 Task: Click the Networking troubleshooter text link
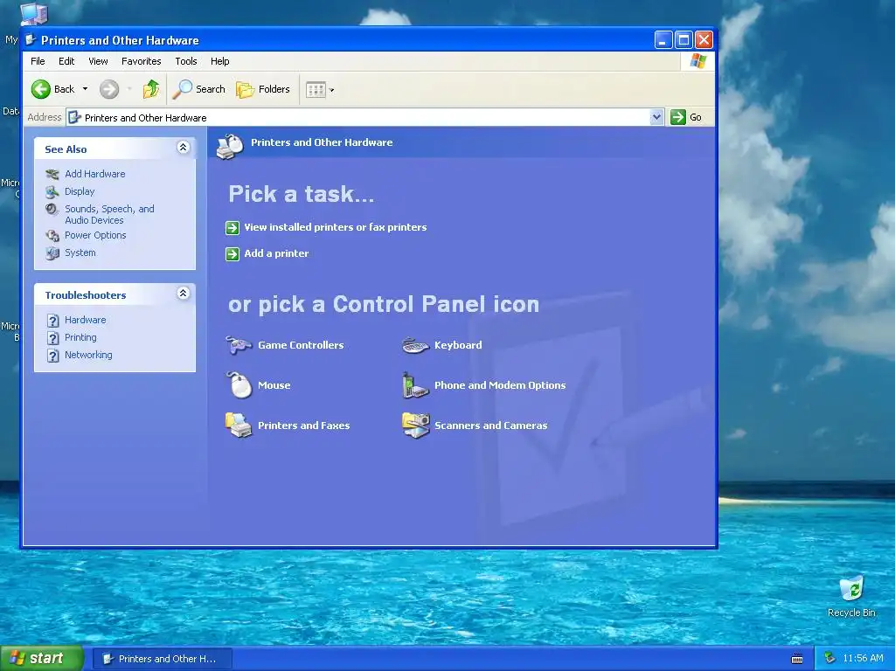click(x=88, y=355)
